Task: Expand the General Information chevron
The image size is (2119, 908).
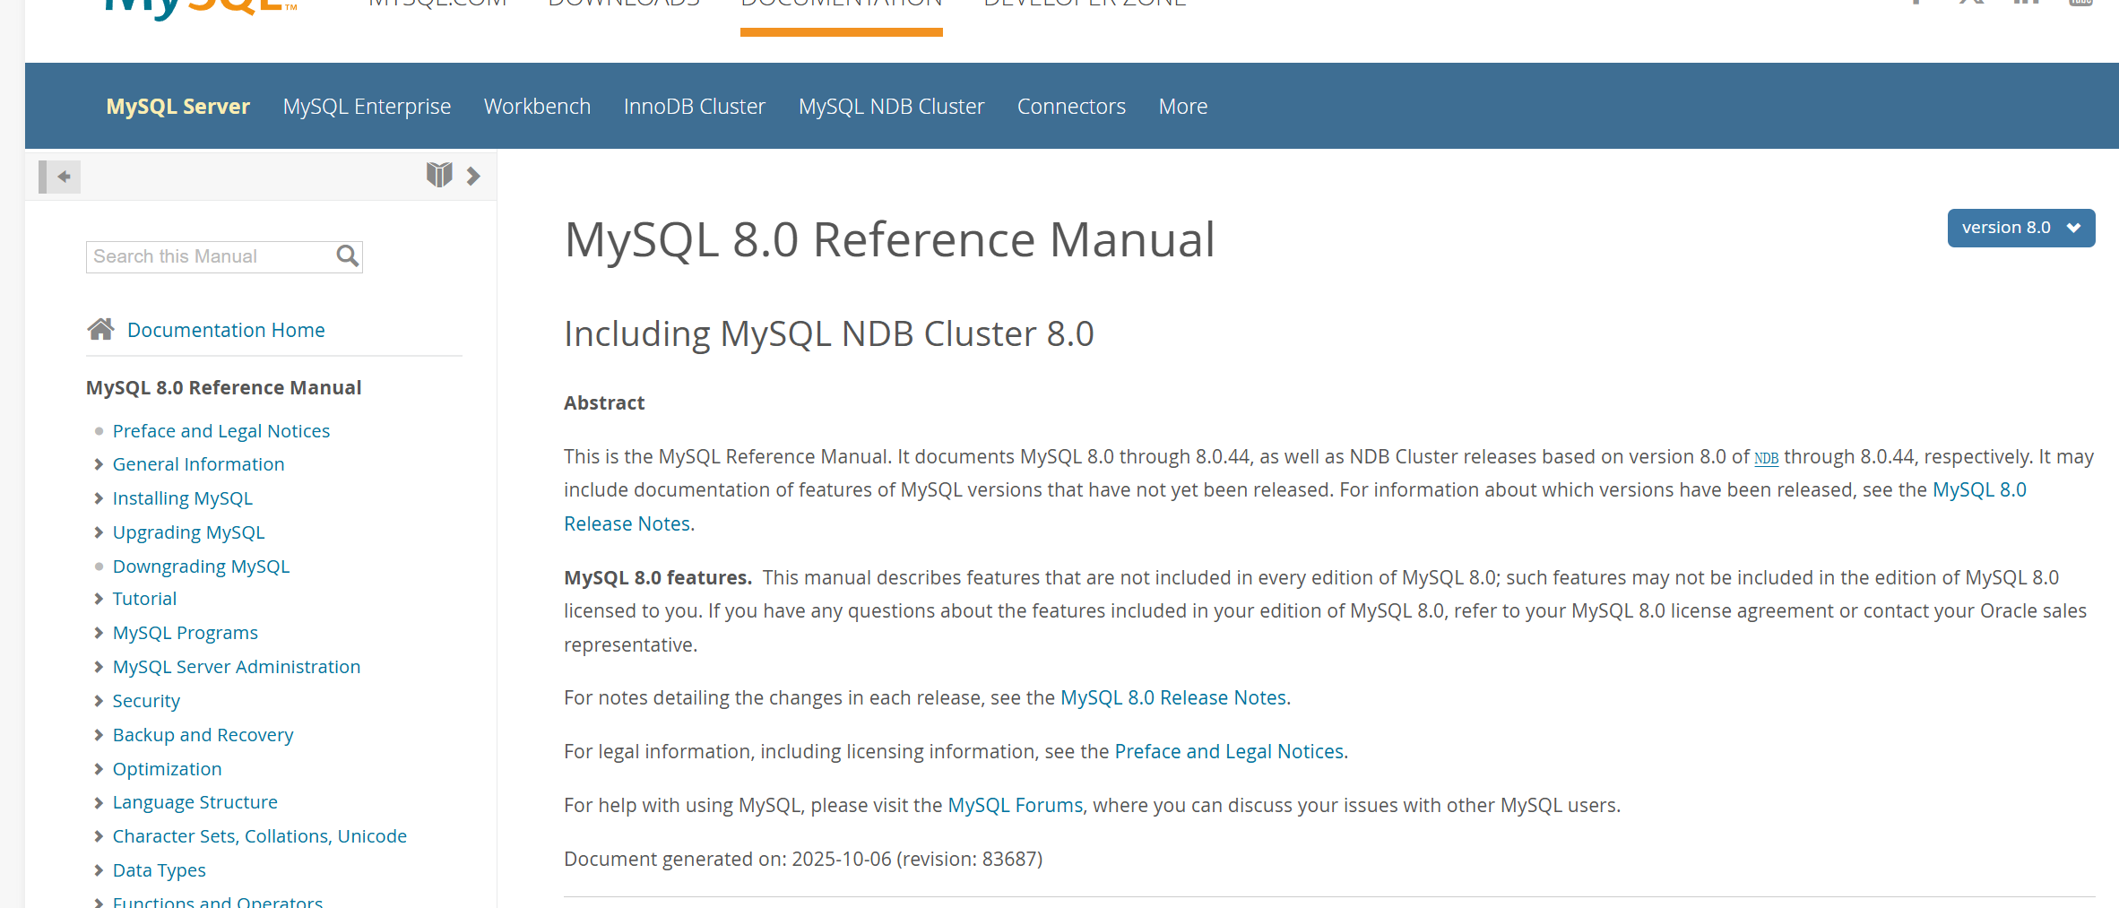Action: click(99, 464)
